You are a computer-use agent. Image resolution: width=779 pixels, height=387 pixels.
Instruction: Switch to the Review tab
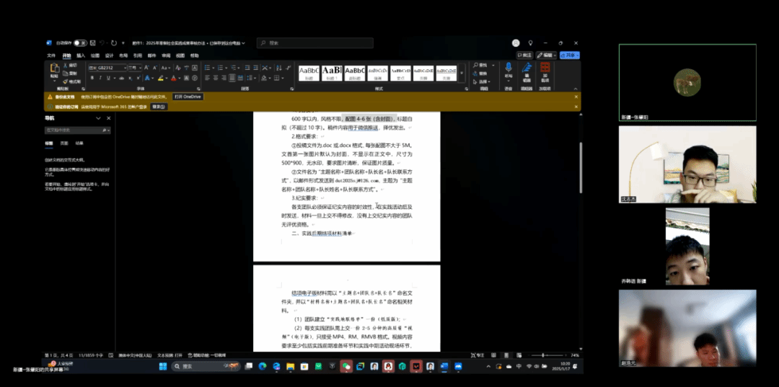point(166,55)
